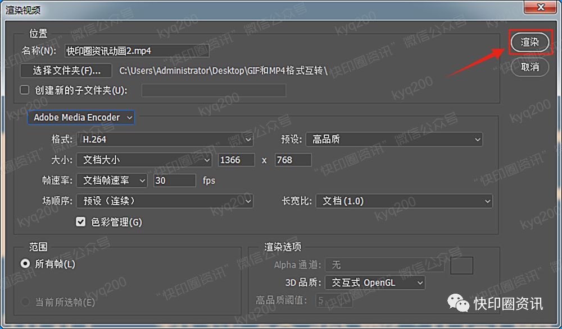
Task: Open the 帧速率 dropdown showing 文档帧速率
Action: (x=111, y=180)
